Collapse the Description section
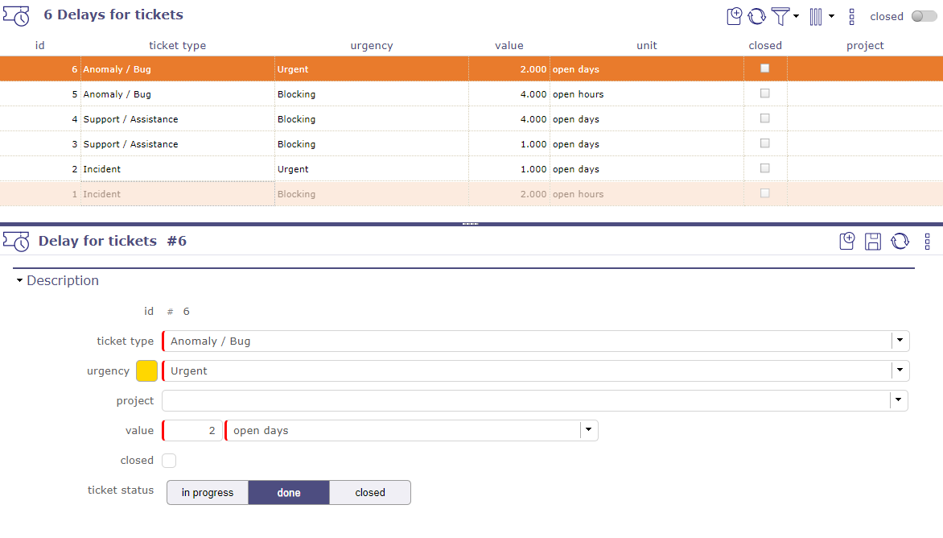Viewport: 943px width, 538px height. point(19,280)
